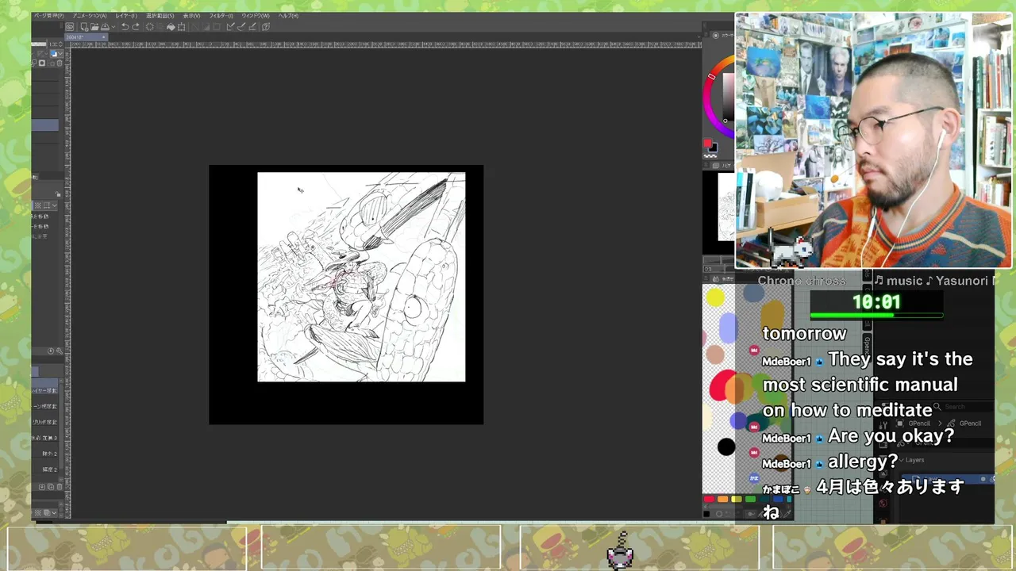This screenshot has height=571, width=1016.
Task: Open the フィルター(I) menu
Action: tap(221, 16)
